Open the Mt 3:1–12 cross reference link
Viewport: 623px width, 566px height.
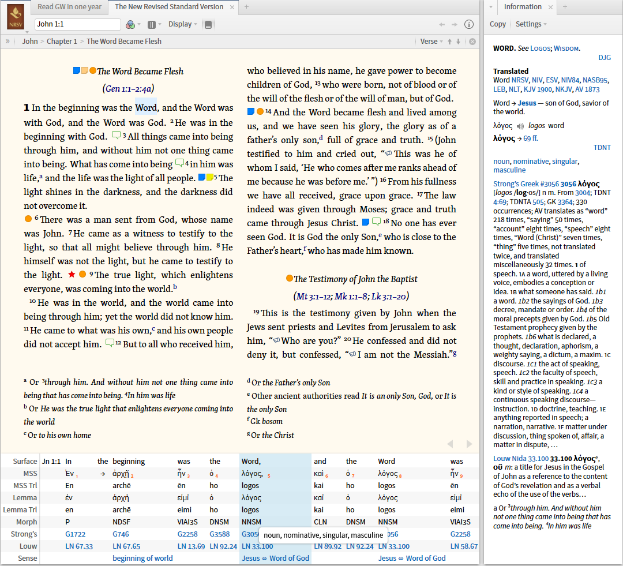314,297
